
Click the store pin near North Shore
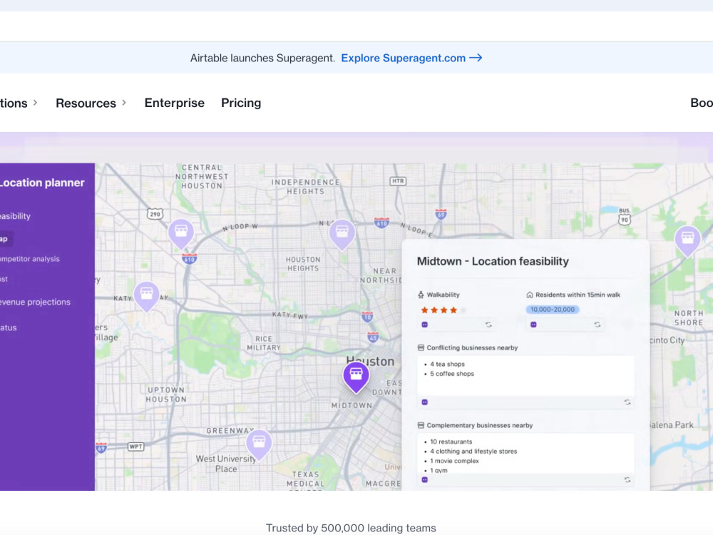[x=687, y=240]
